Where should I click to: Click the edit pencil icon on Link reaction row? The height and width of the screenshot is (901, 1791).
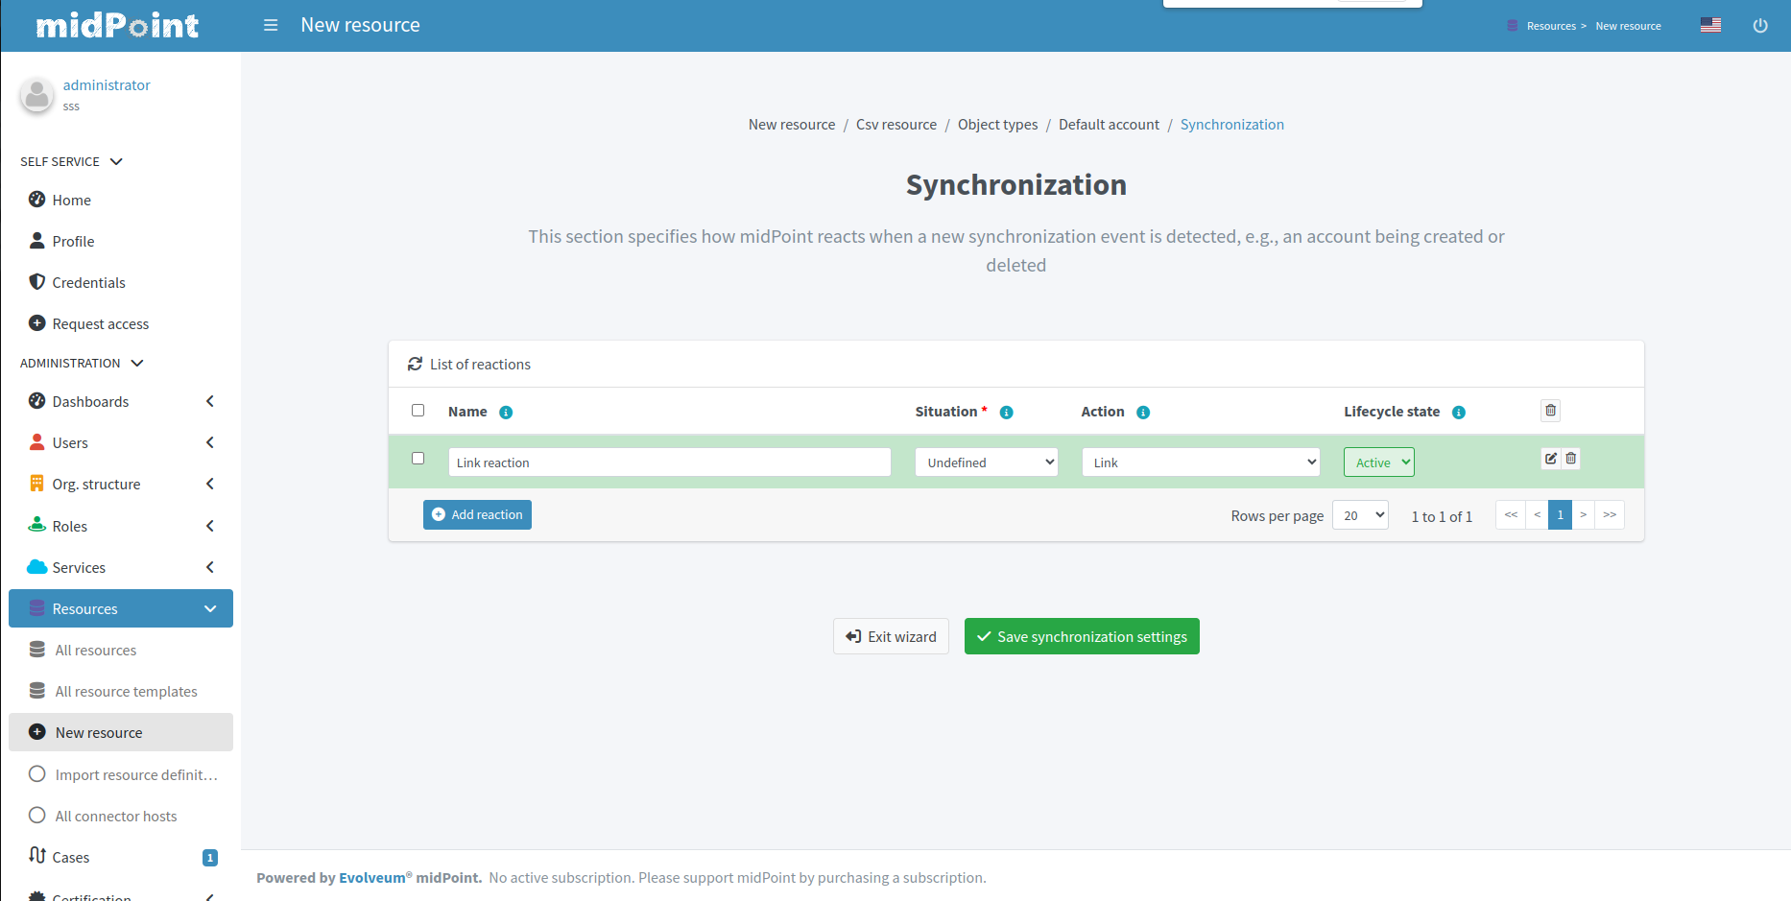(x=1551, y=458)
